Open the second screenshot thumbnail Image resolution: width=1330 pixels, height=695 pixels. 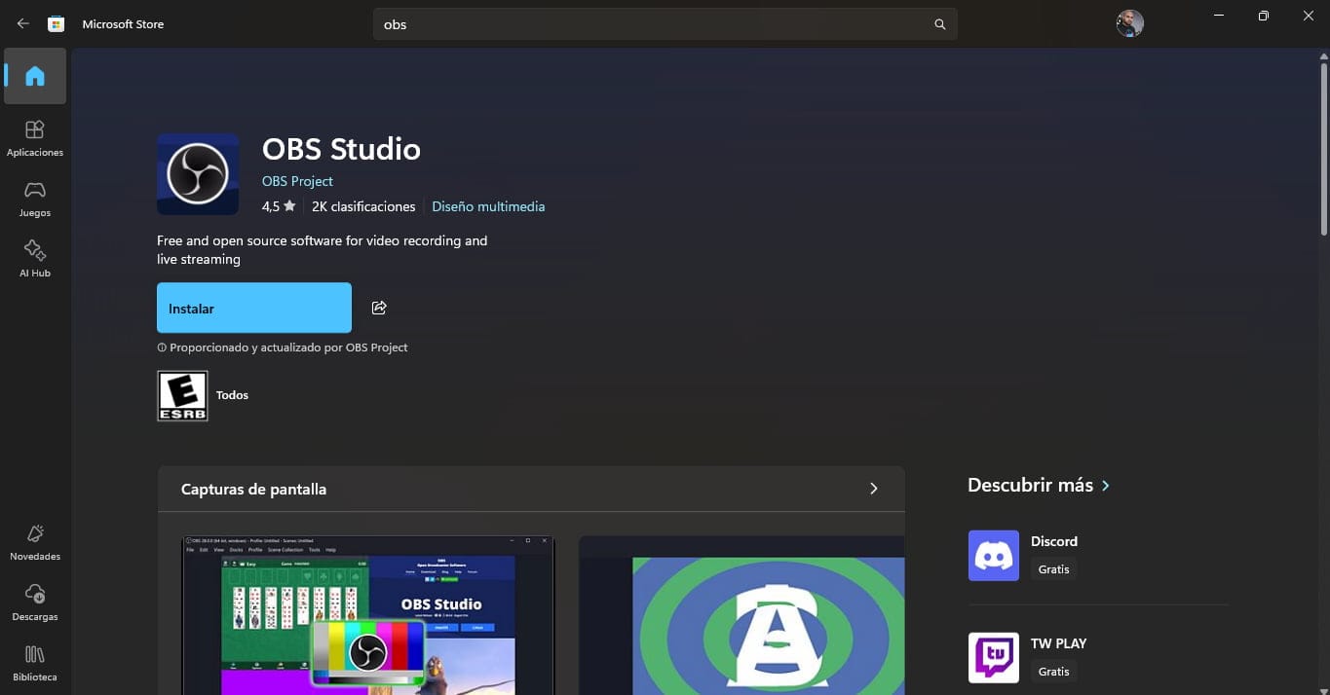[x=741, y=615]
